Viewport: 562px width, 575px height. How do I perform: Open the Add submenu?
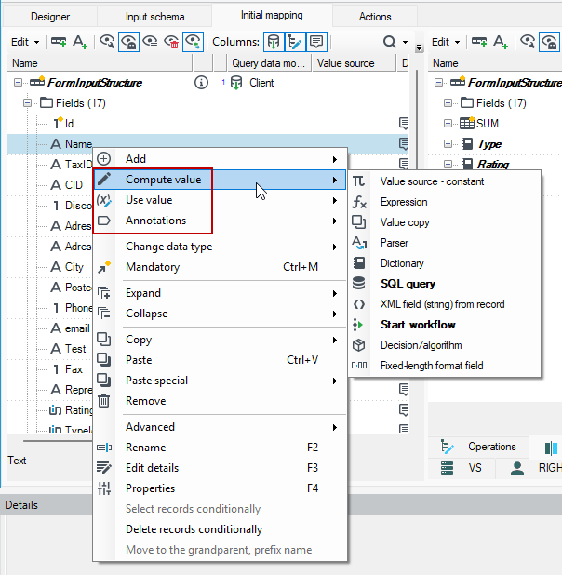click(220, 159)
